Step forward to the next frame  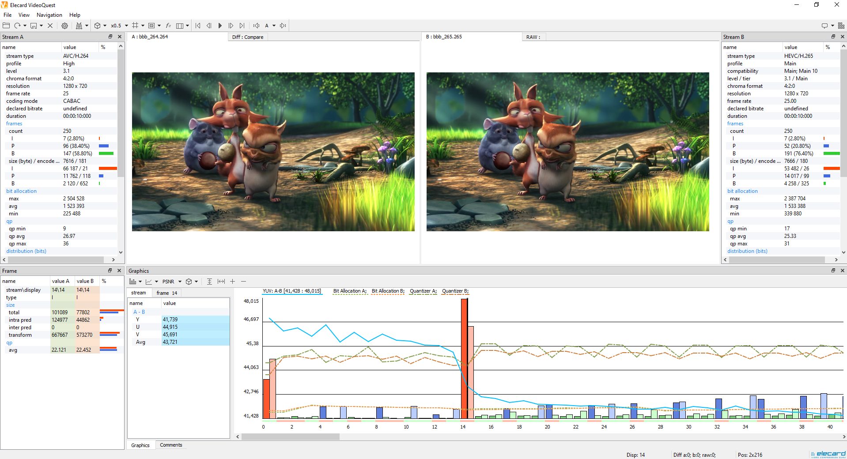(x=231, y=25)
